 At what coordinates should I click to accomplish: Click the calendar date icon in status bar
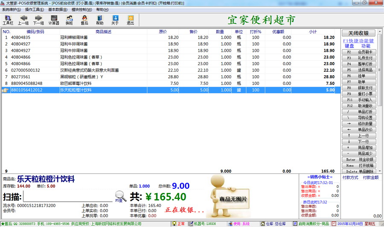(334, 224)
